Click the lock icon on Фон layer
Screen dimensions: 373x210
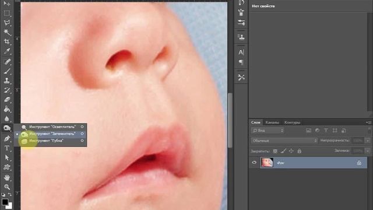[x=359, y=163]
